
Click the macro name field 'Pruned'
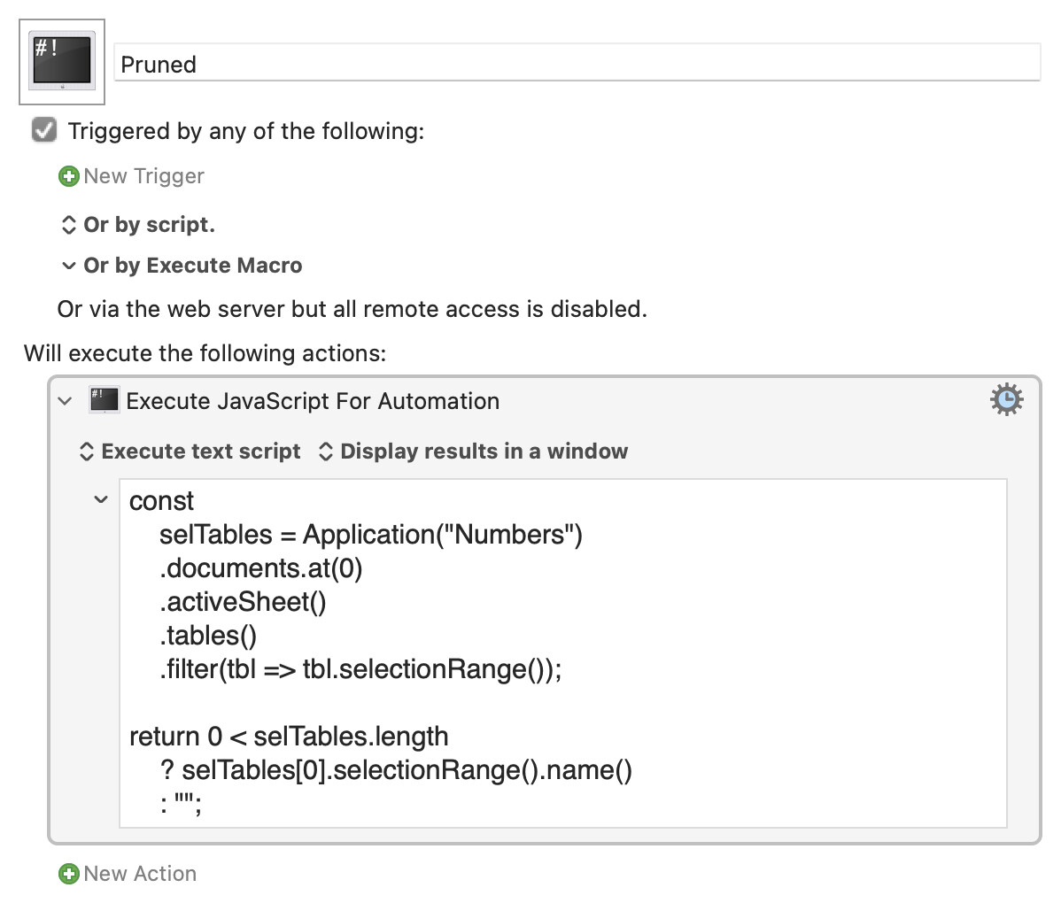tap(577, 64)
